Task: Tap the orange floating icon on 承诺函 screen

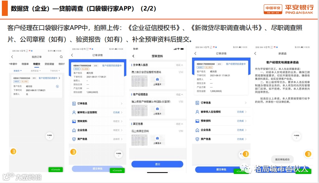Action: pyautogui.click(x=308, y=154)
